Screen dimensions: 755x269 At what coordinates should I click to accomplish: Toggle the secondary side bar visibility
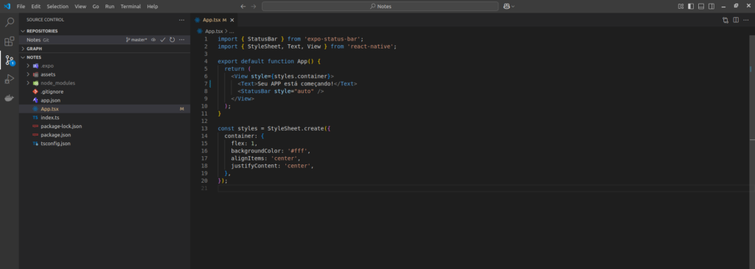point(712,6)
